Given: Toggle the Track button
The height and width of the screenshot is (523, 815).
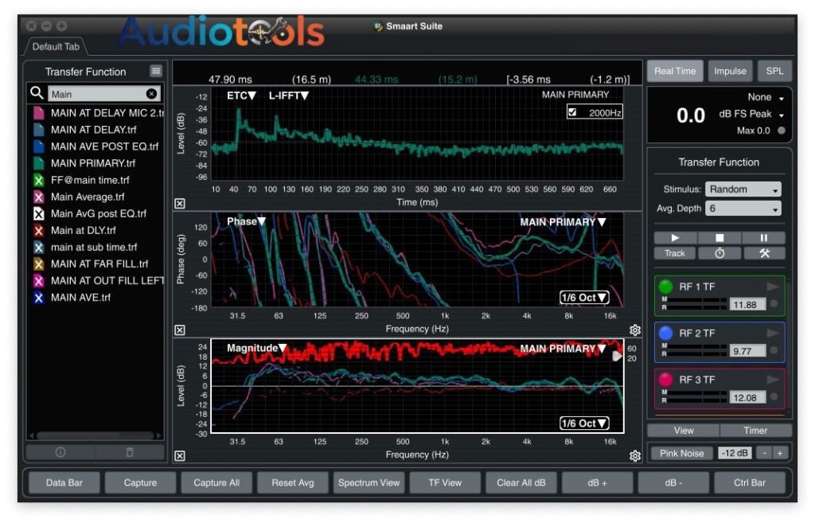Looking at the screenshot, I should (673, 253).
